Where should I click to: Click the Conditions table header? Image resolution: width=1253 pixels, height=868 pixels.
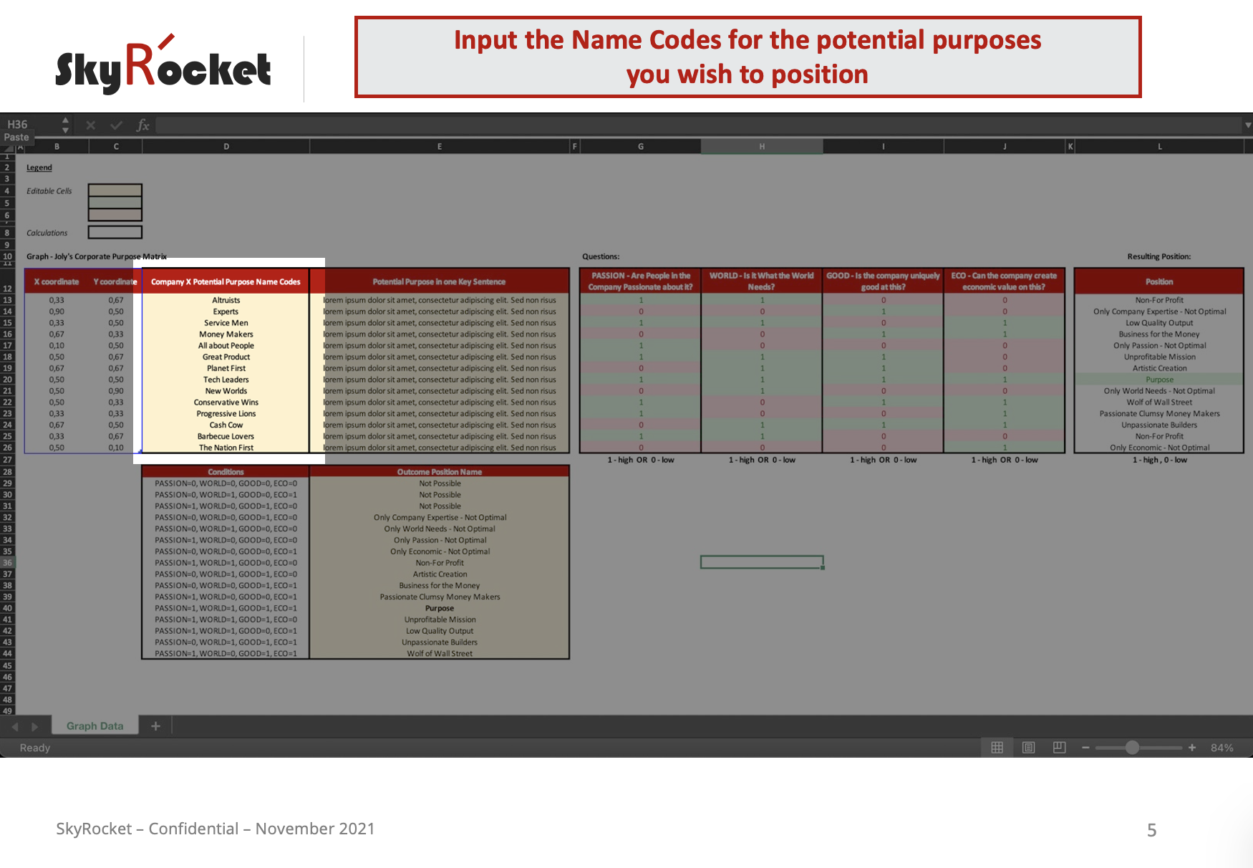tap(226, 472)
